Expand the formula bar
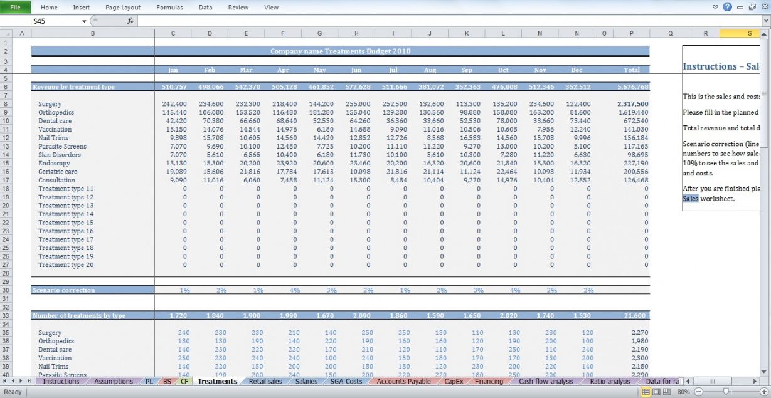 point(766,21)
